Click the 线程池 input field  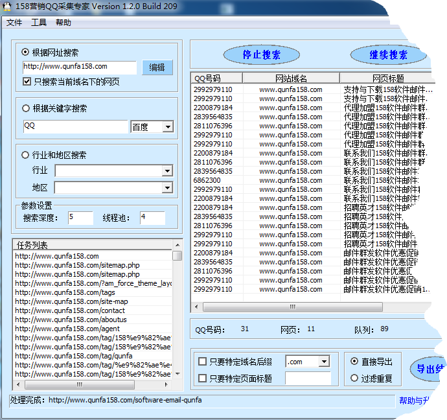(152, 218)
